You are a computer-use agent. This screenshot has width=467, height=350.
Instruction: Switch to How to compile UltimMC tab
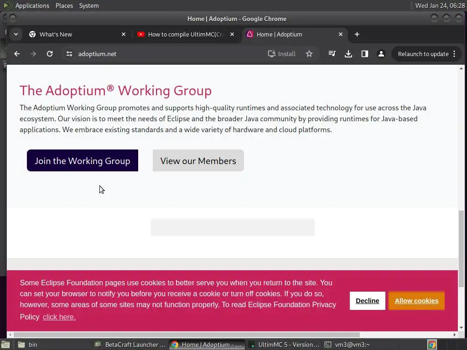pos(185,34)
